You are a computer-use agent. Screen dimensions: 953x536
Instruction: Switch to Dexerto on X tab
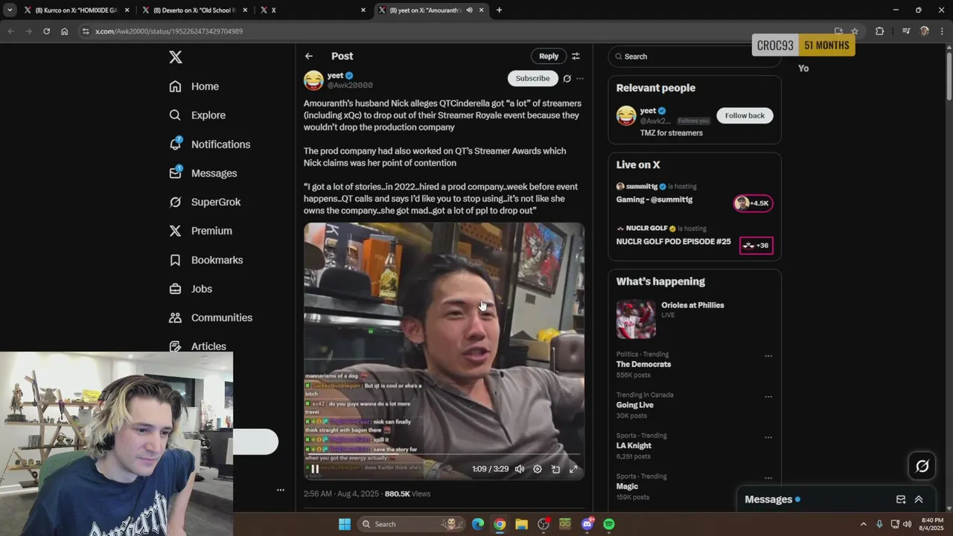tap(194, 10)
